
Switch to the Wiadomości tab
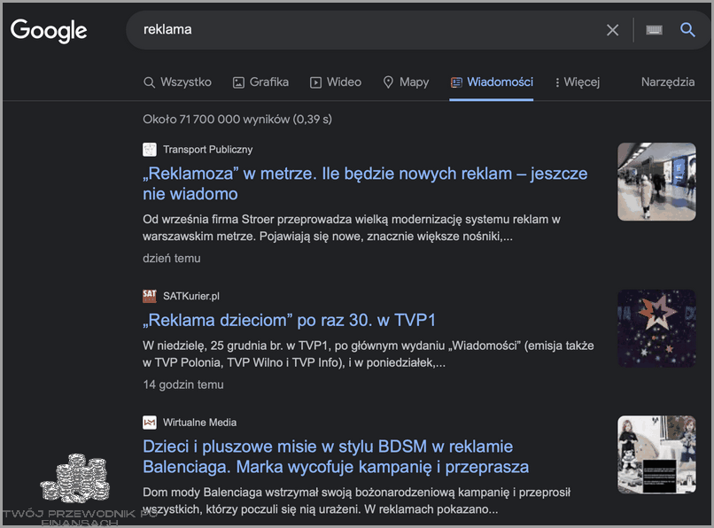[x=492, y=82]
